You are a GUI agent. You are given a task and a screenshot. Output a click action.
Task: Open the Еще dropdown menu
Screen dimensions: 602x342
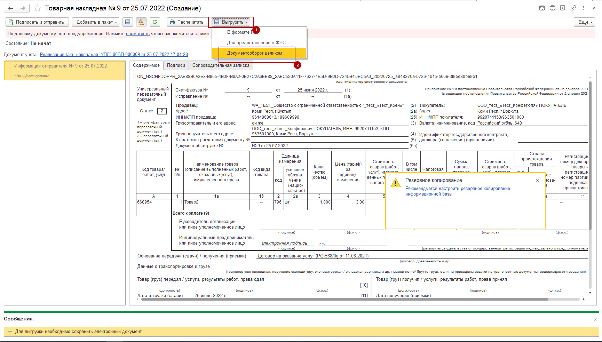click(584, 22)
